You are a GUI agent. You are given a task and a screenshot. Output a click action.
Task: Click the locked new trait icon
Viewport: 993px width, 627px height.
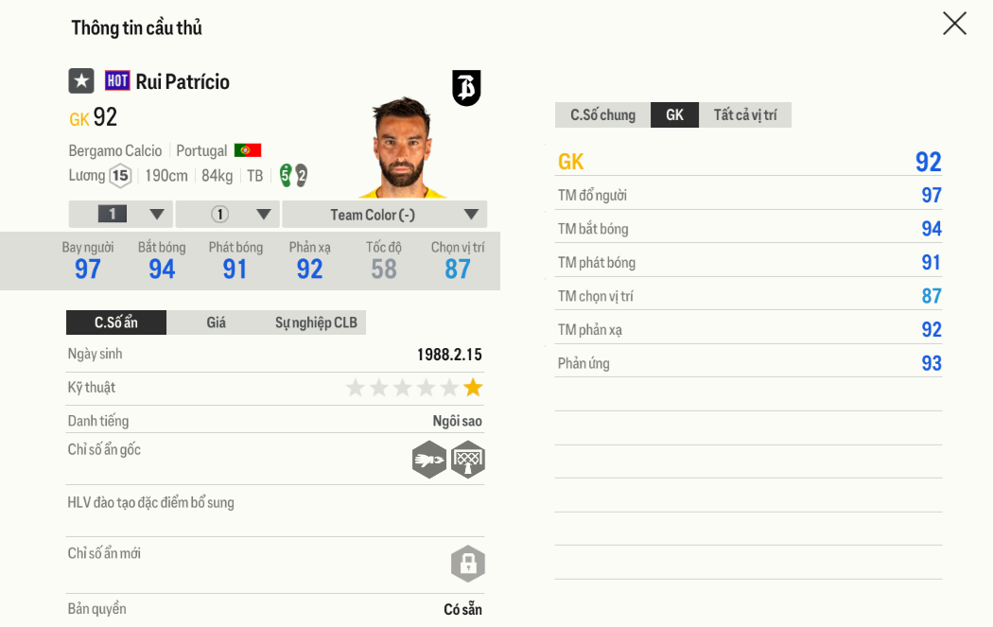pos(467,564)
